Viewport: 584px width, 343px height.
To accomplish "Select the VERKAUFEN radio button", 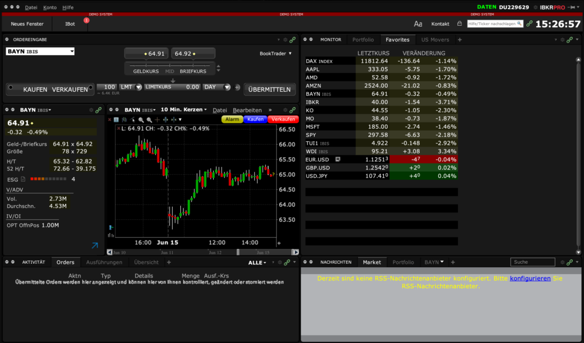I will pyautogui.click(x=91, y=87).
